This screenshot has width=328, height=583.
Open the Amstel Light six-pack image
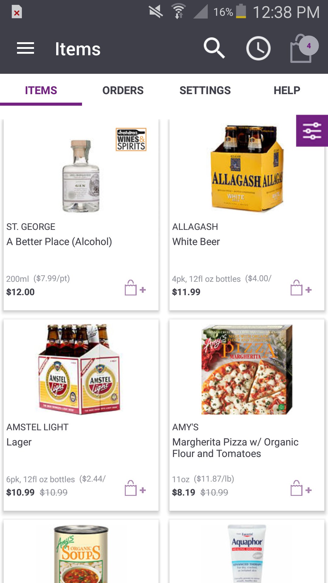[80, 369]
